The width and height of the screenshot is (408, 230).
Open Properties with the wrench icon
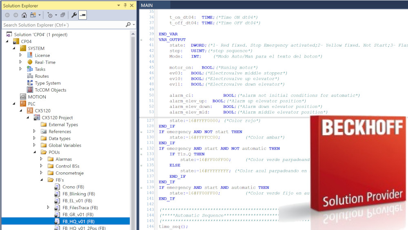coord(74,15)
